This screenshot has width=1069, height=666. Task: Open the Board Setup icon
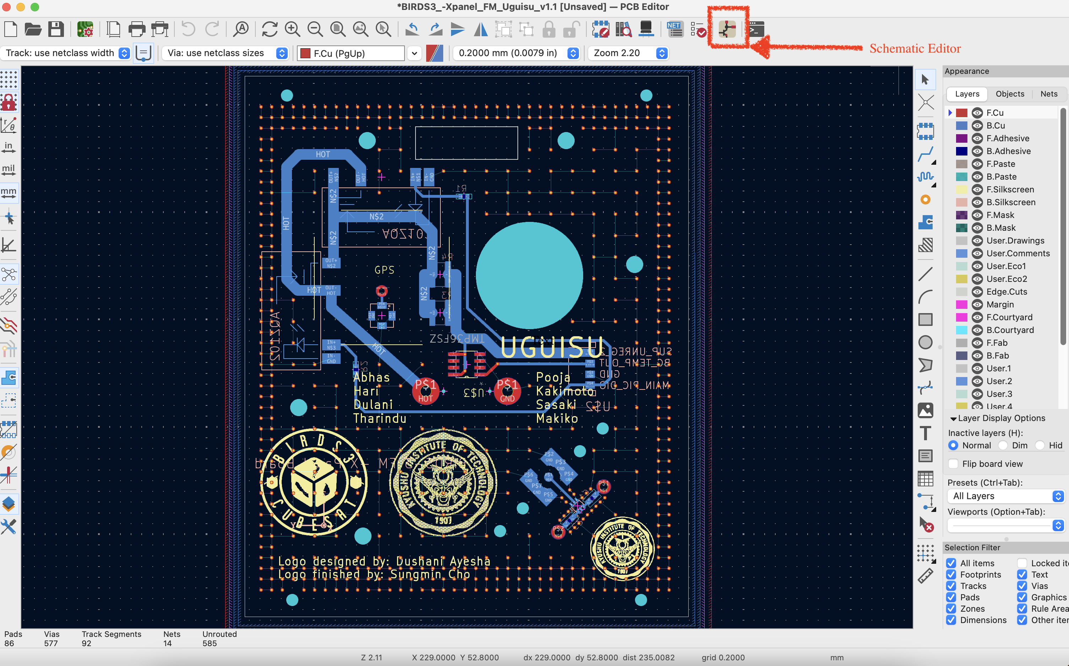(x=85, y=29)
